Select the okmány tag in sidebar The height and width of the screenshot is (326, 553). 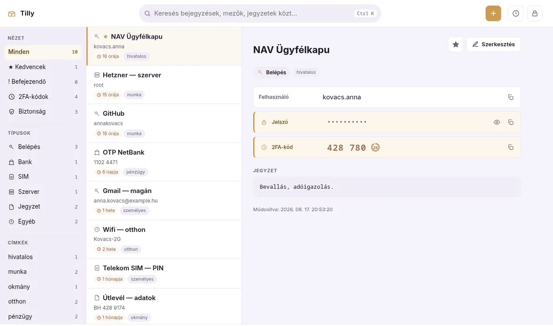pyautogui.click(x=43, y=286)
